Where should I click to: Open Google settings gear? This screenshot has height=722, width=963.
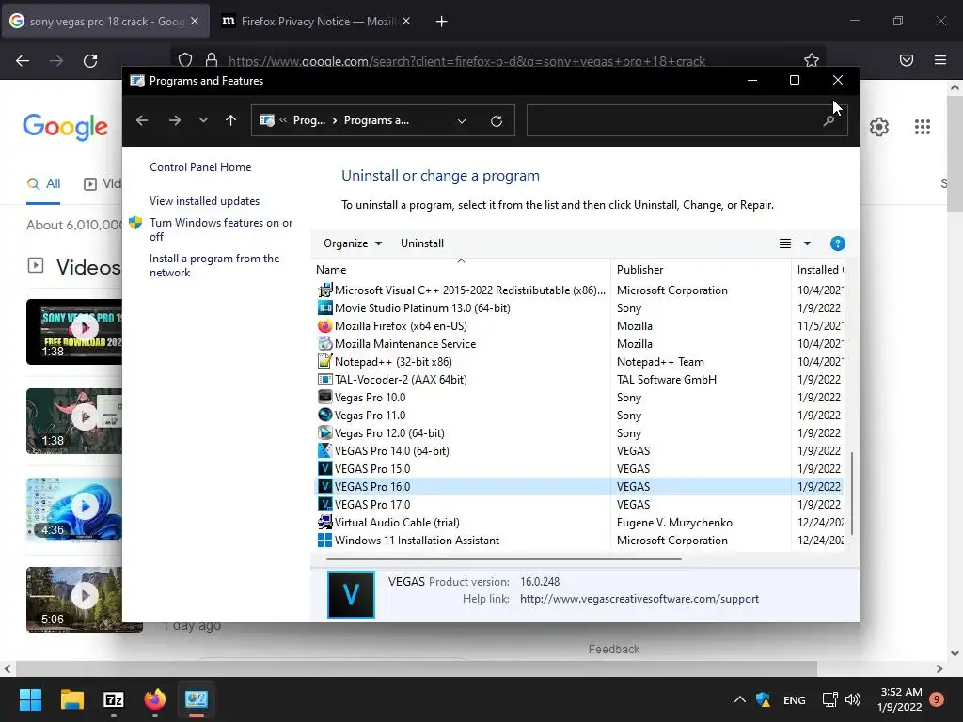879,127
